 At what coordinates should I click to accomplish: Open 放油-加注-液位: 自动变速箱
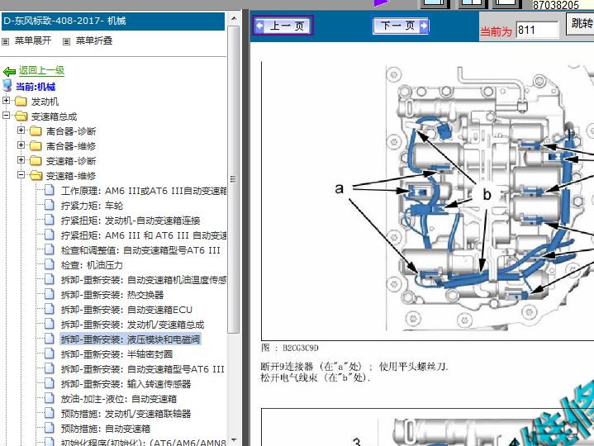[119, 399]
